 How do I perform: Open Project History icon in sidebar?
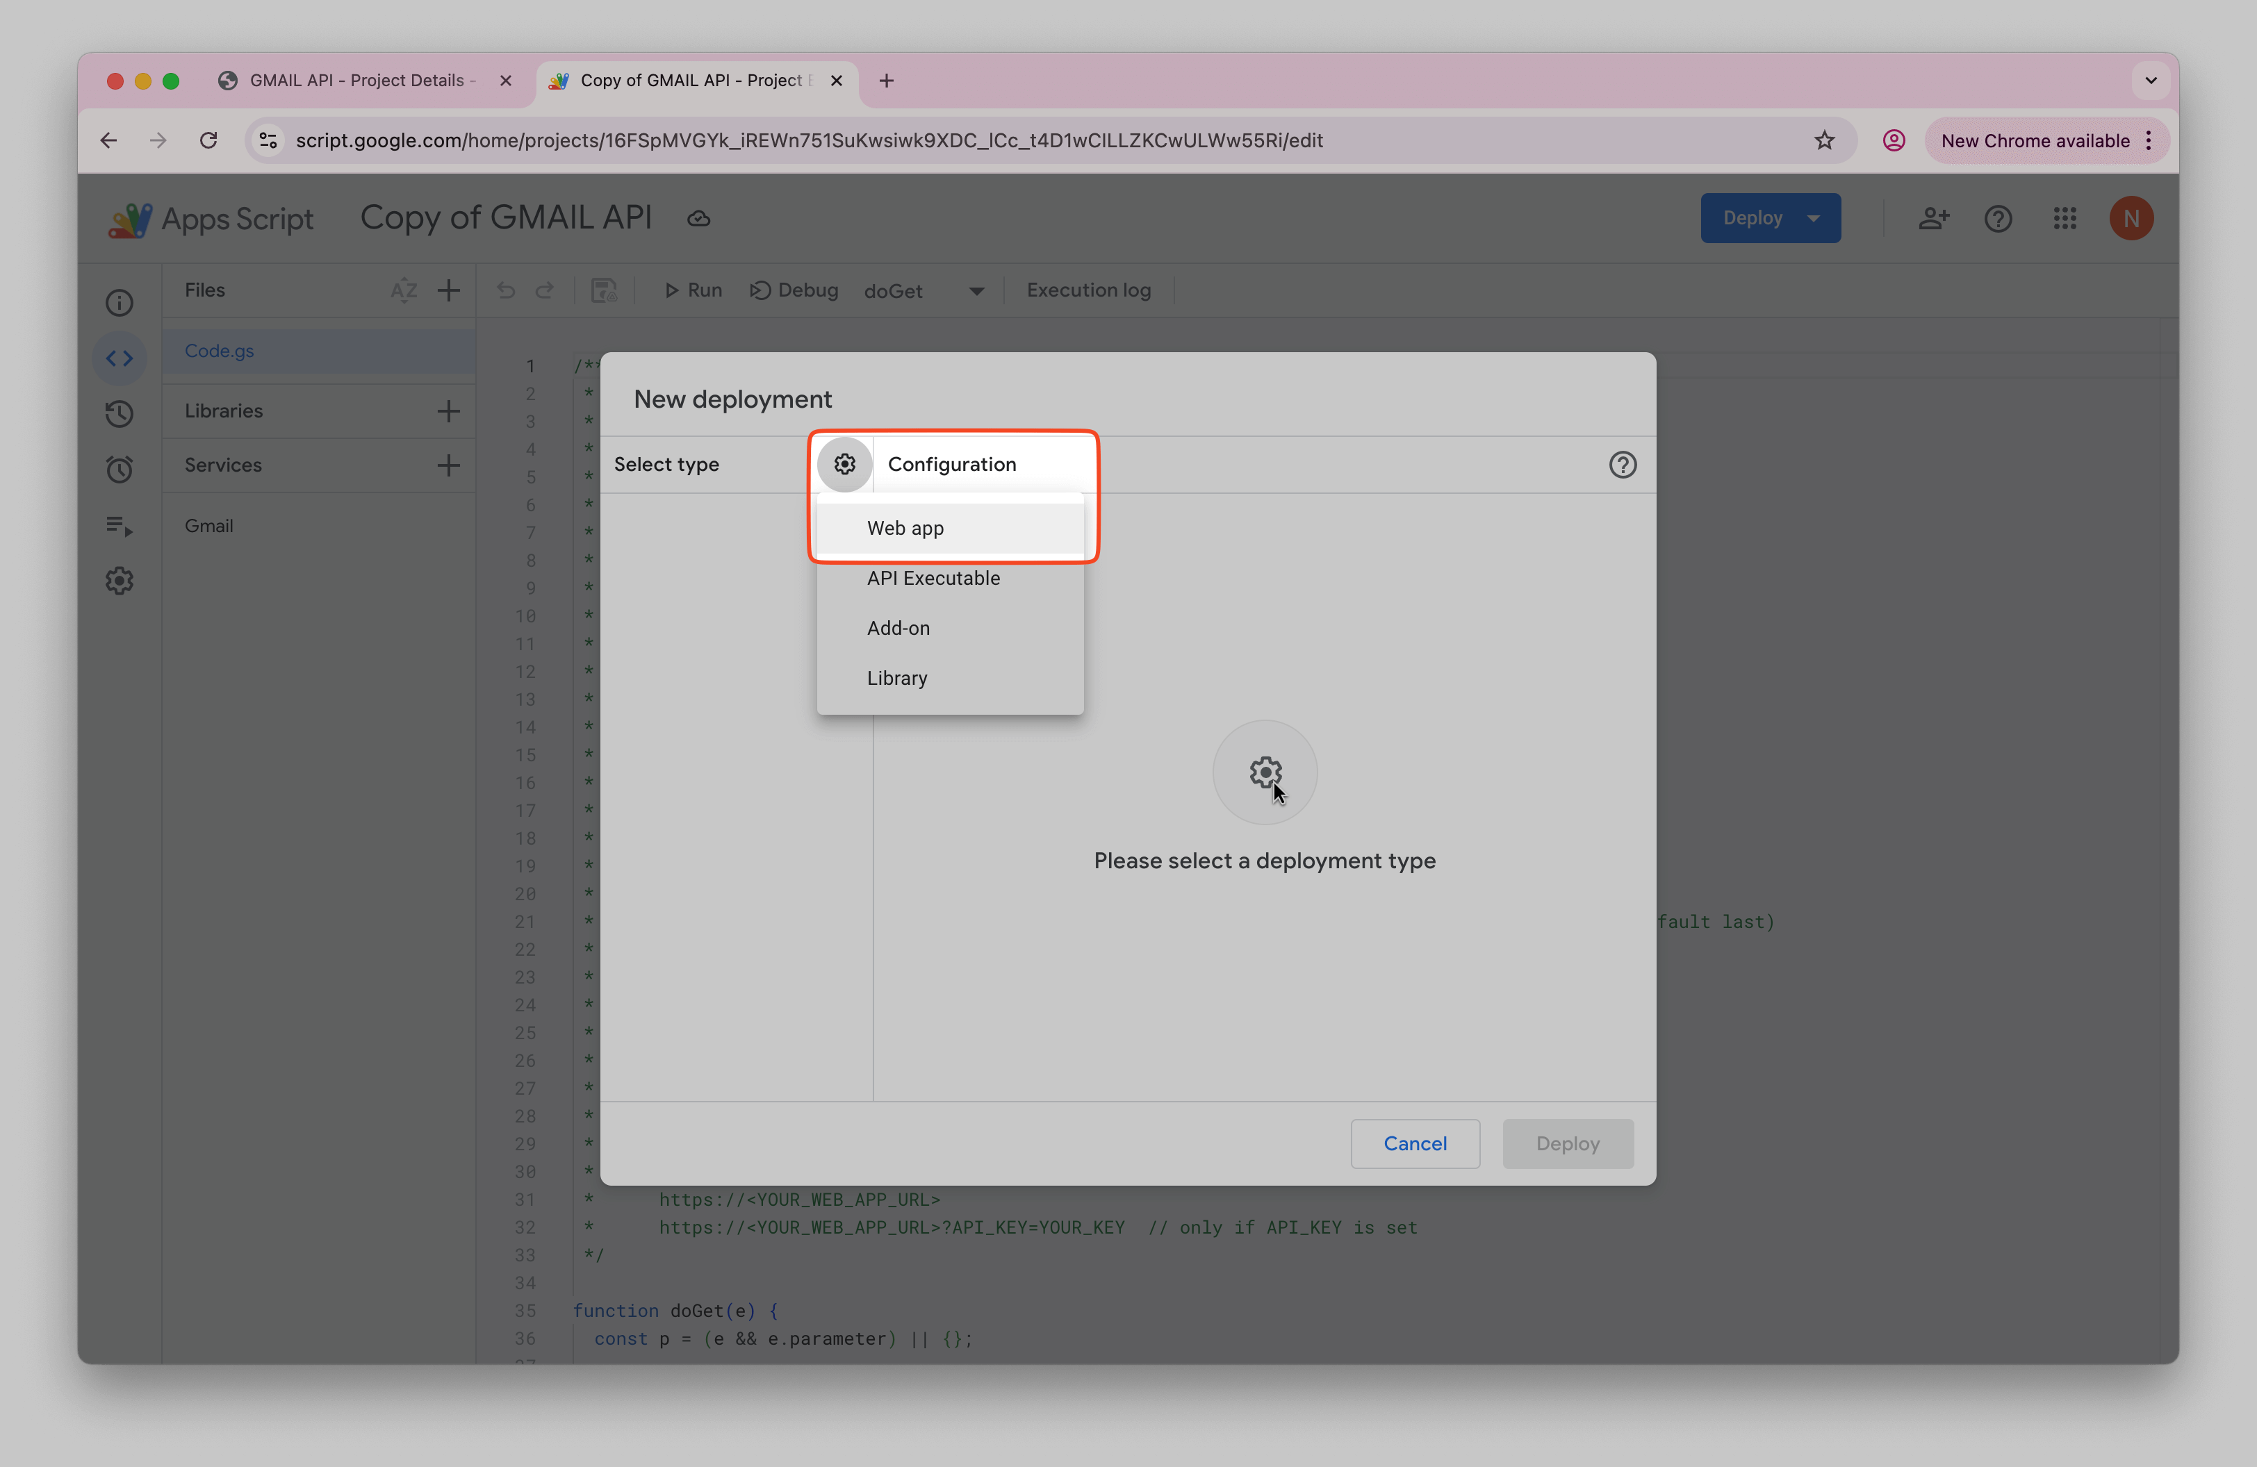(120, 414)
